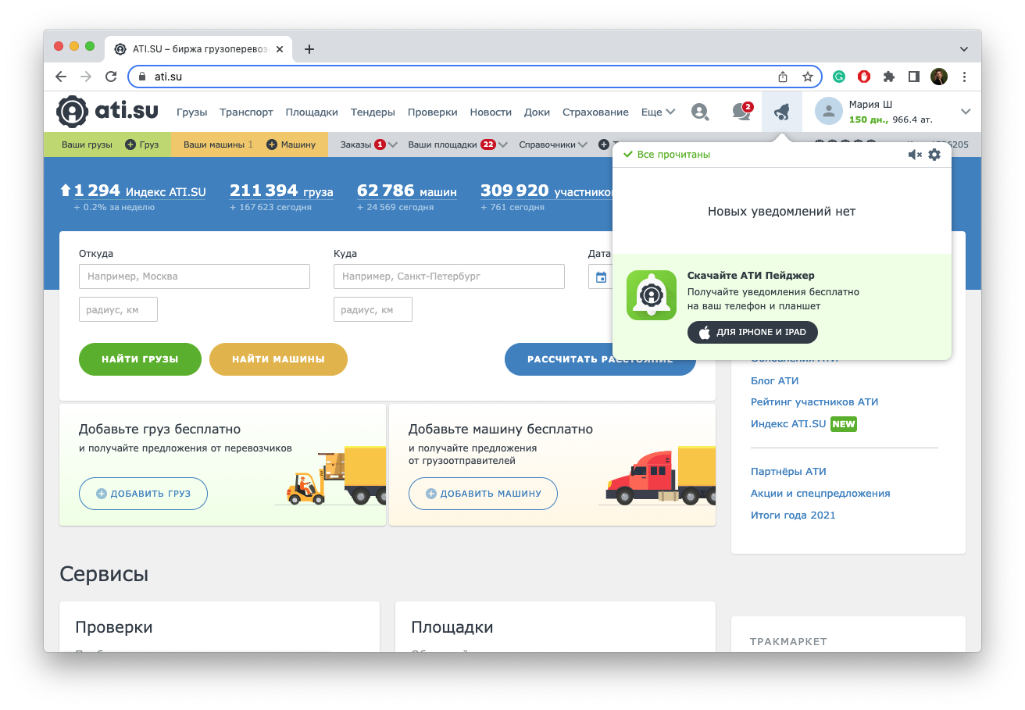Screen dimensions: 1025x710
Task: Click the Chrome profile avatar
Action: coord(939,77)
